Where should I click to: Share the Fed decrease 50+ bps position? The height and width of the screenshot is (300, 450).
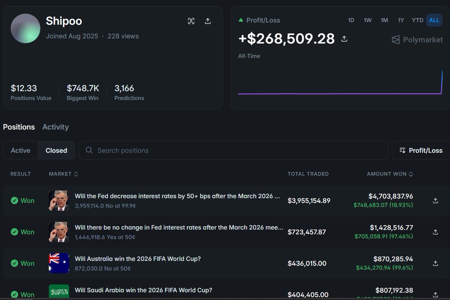[435, 200]
